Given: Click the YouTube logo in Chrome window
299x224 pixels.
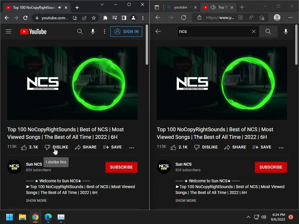Looking at the screenshot, I should 33,32.
